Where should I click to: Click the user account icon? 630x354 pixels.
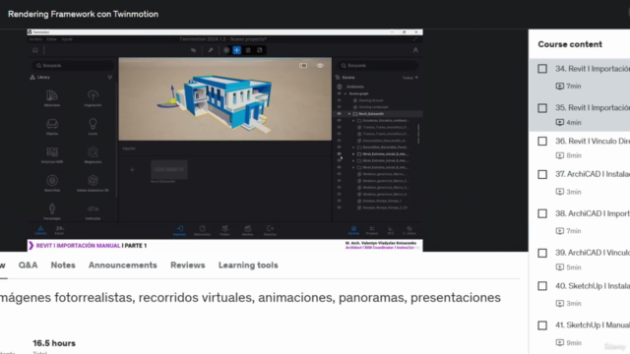pos(415,50)
